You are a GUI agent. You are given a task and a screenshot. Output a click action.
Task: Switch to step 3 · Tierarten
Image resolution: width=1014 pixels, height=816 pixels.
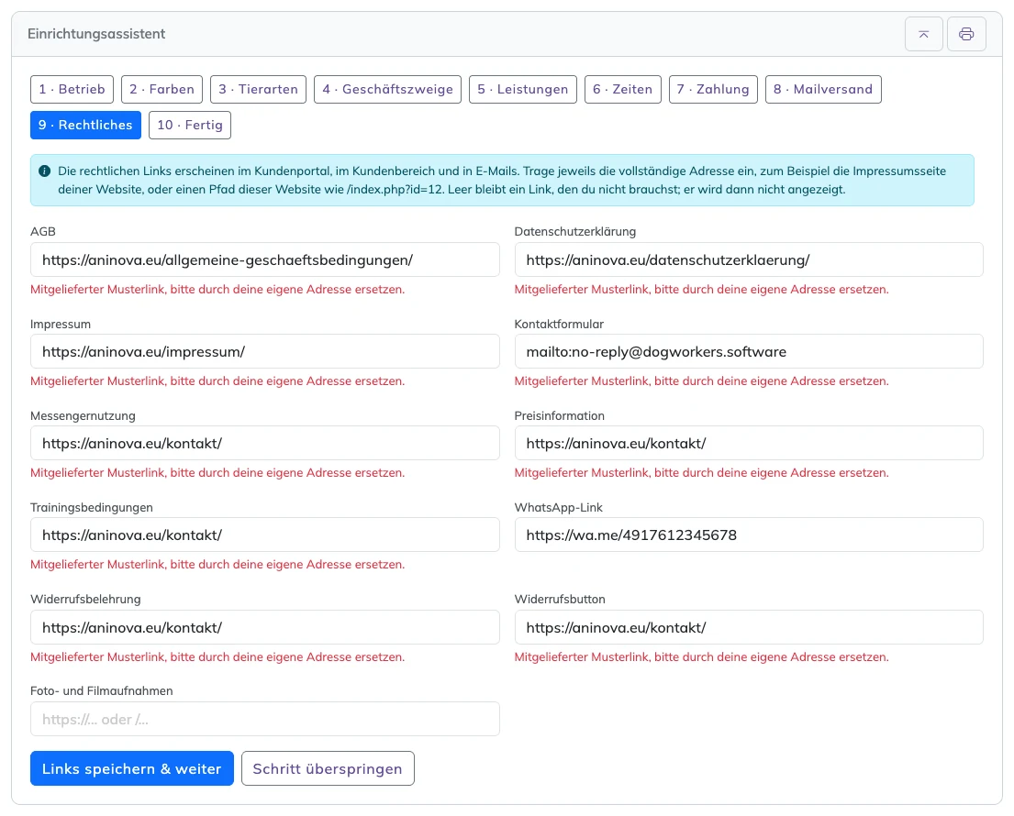coord(258,89)
